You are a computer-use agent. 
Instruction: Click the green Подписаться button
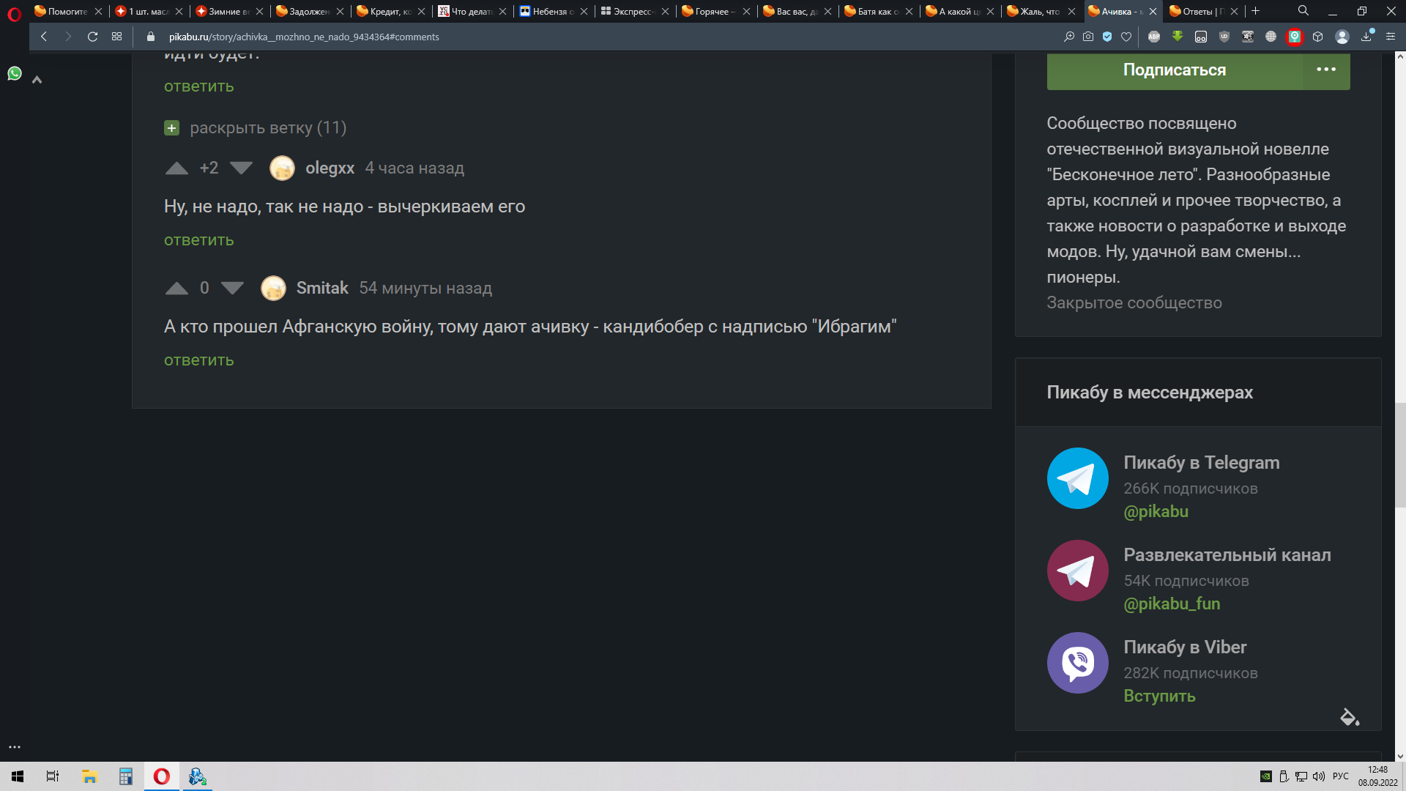click(1174, 70)
